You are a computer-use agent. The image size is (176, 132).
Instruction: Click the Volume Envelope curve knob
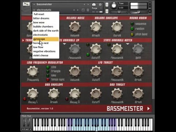click(x=117, y=27)
